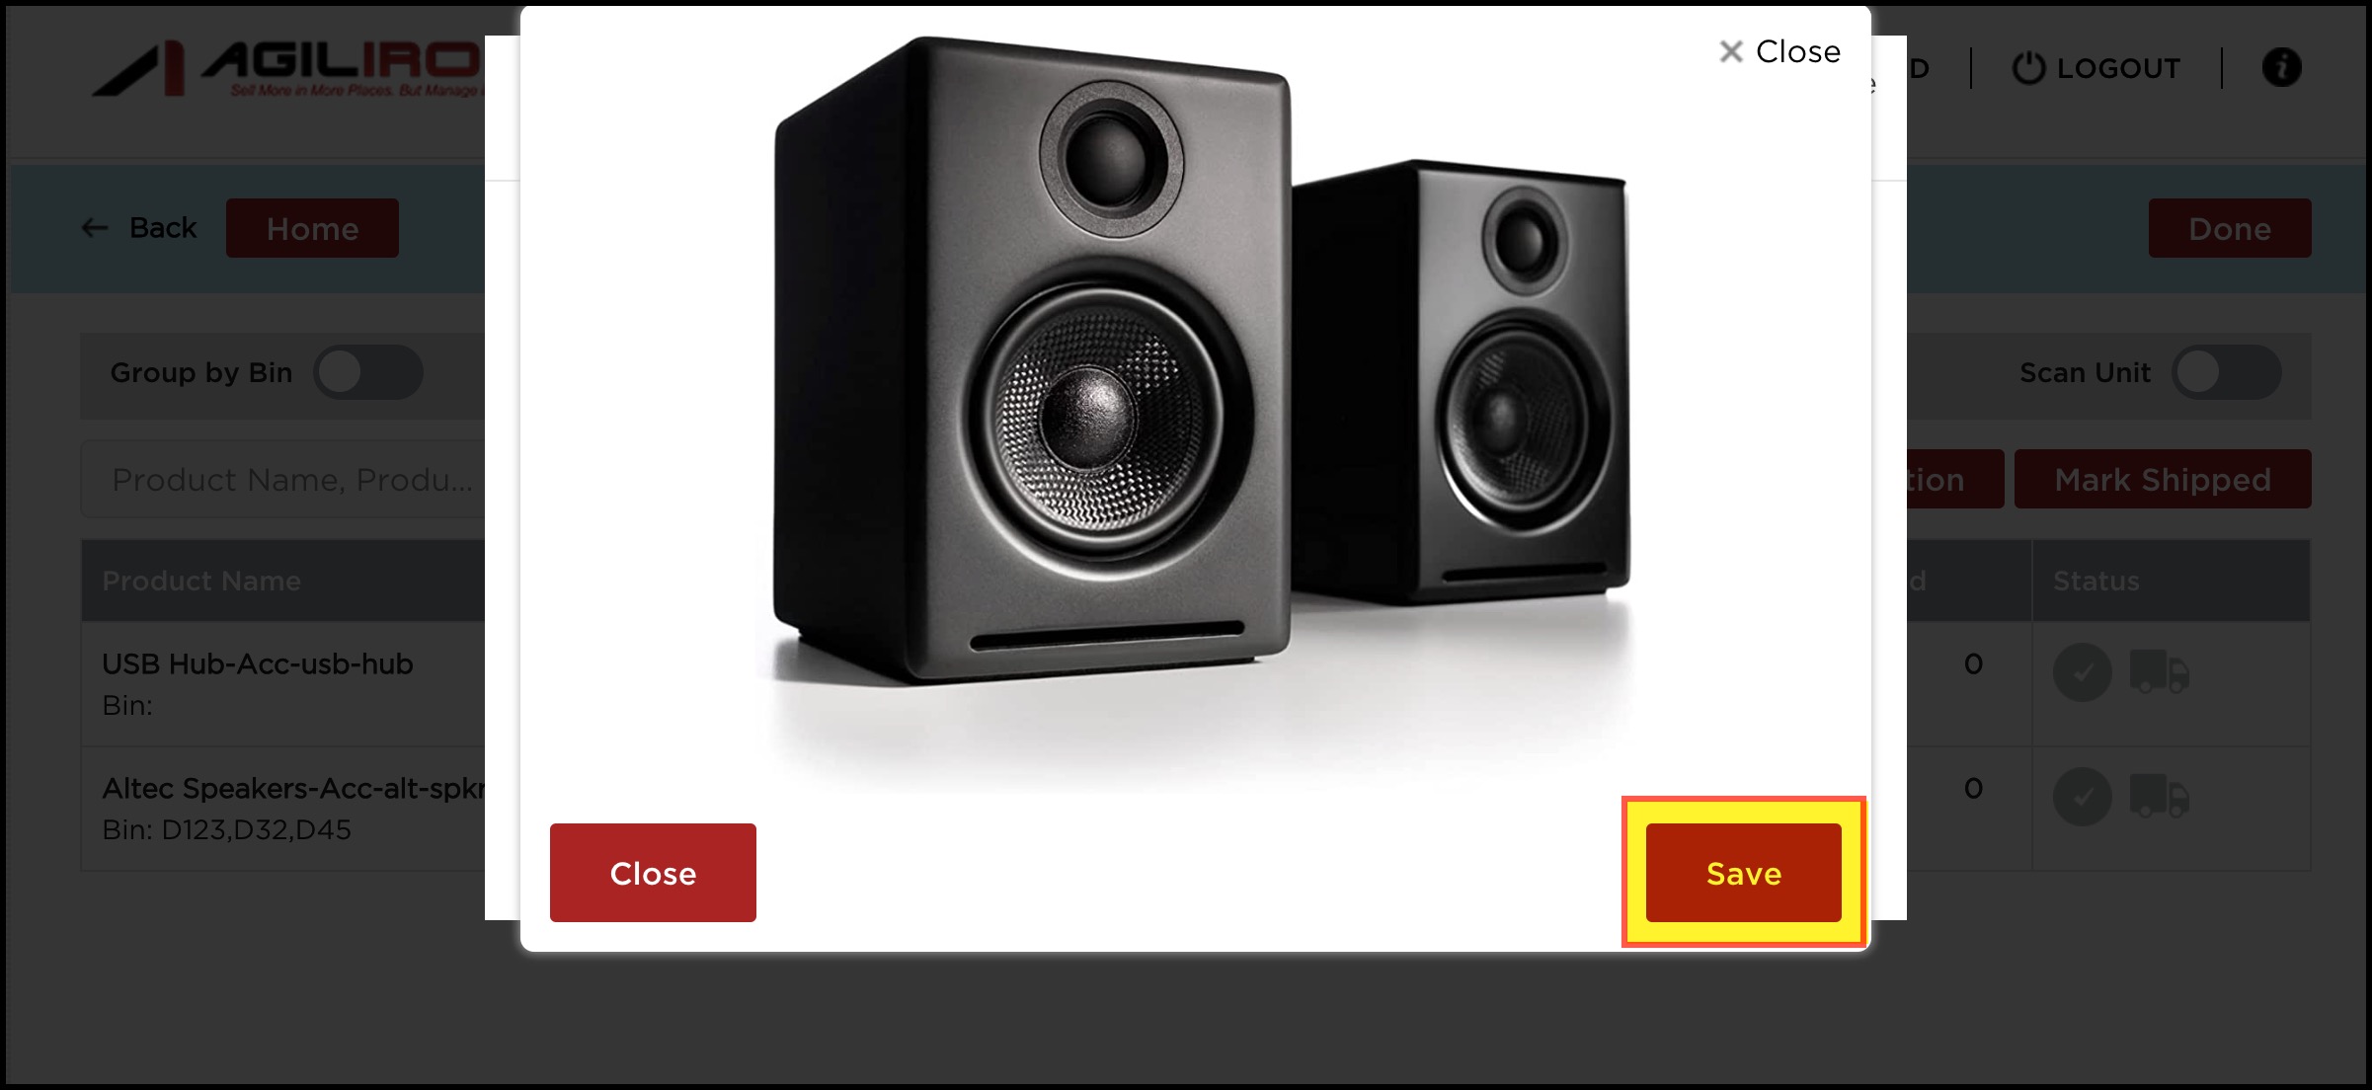Image resolution: width=2372 pixels, height=1090 pixels.
Task: Click Altec Speakers row checkmark icon
Action: point(2082,797)
